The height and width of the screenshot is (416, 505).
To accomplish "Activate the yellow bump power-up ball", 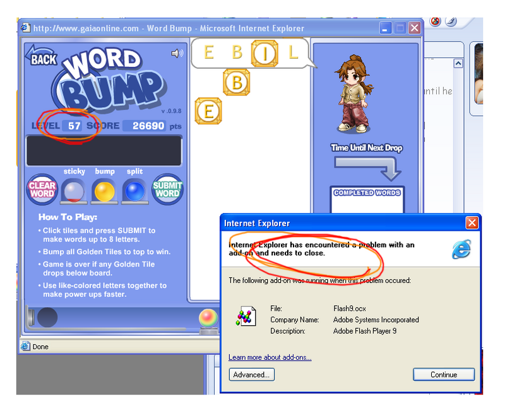I will tap(104, 192).
